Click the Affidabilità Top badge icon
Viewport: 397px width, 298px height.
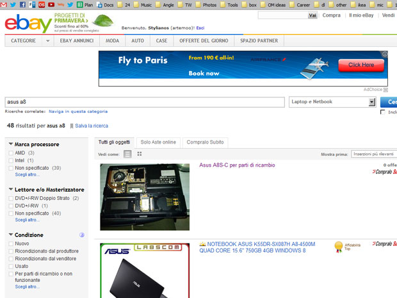pyautogui.click(x=339, y=247)
